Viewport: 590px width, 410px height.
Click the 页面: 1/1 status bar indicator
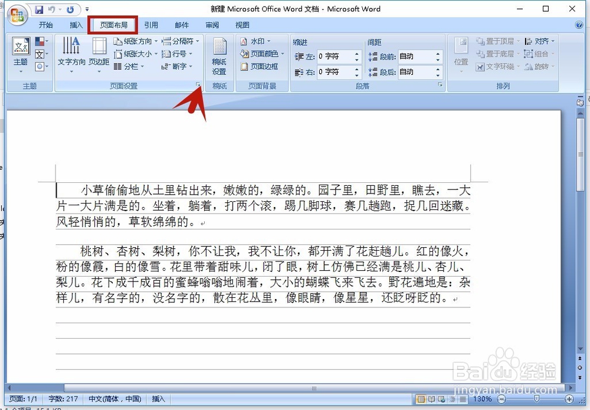pos(24,399)
